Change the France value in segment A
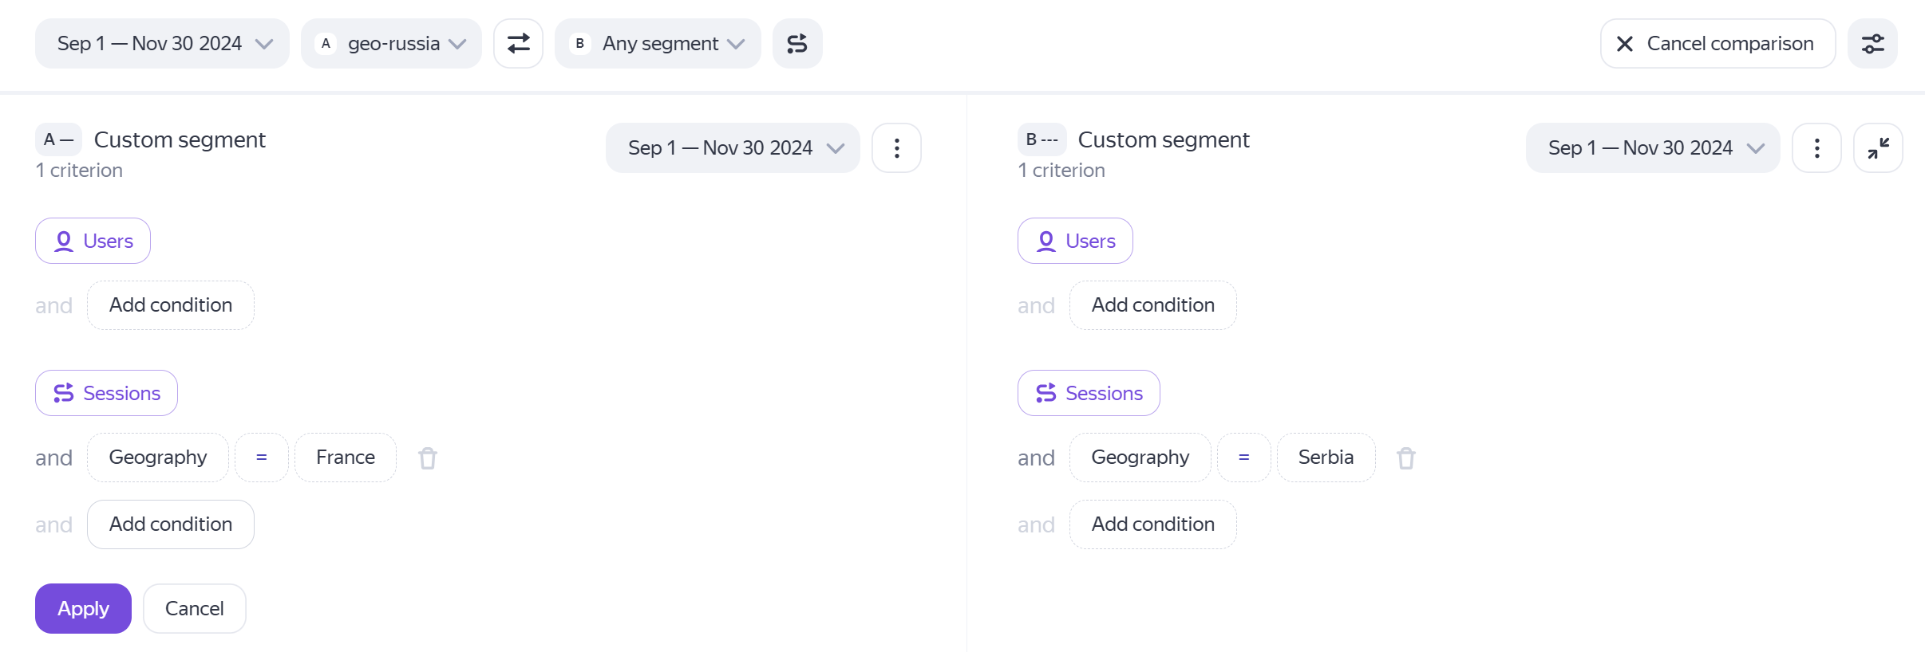Screen dimensions: 1925x652 click(x=345, y=458)
